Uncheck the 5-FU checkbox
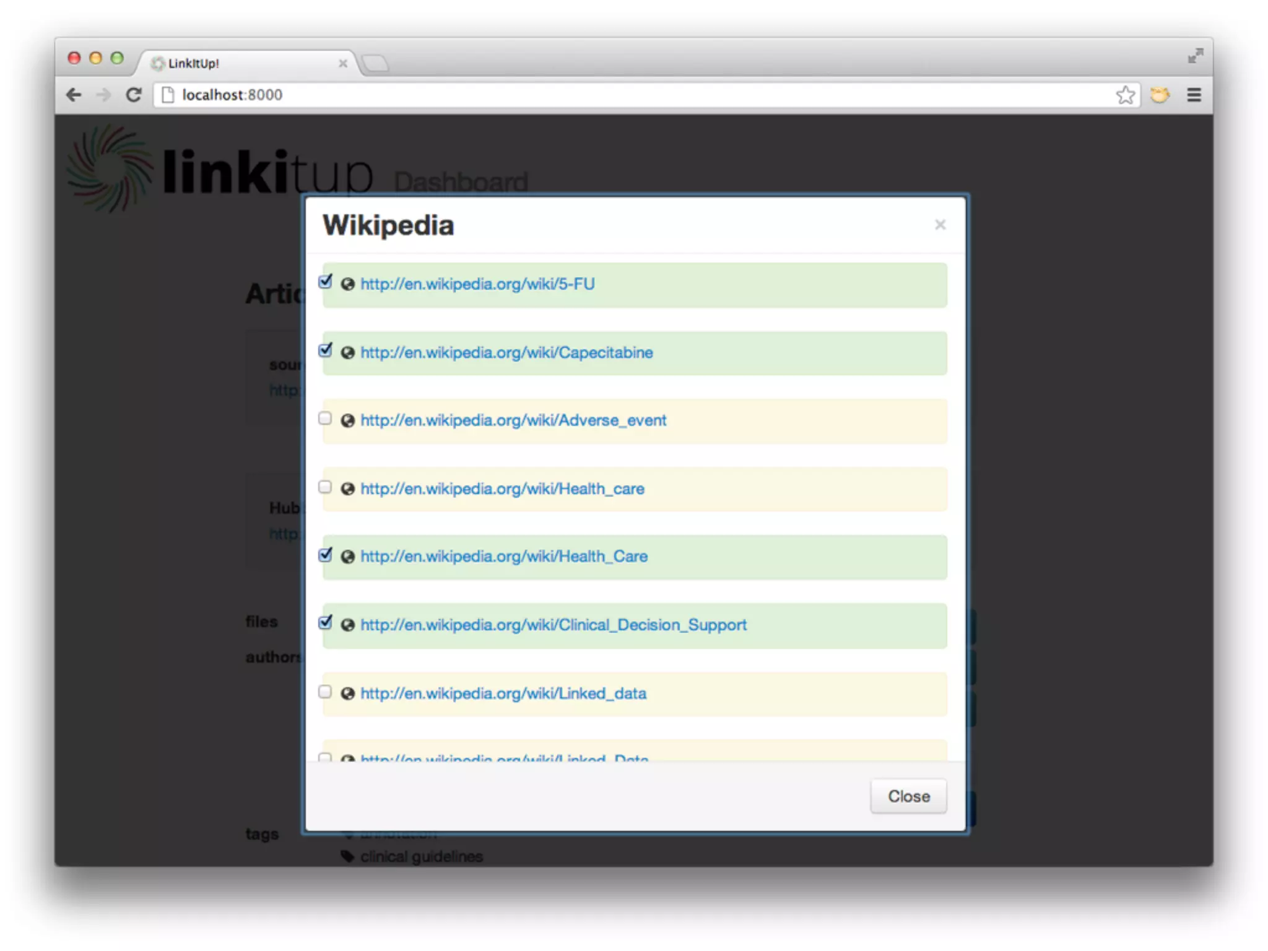The height and width of the screenshot is (951, 1268). pyautogui.click(x=325, y=282)
